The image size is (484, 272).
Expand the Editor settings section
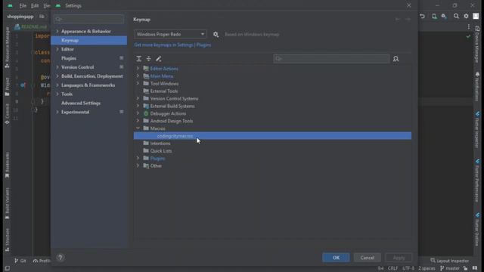(x=57, y=49)
